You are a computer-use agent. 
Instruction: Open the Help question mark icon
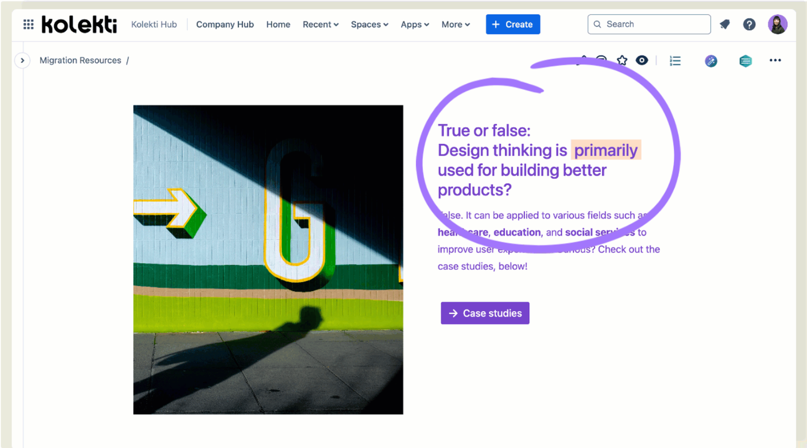pyautogui.click(x=749, y=24)
